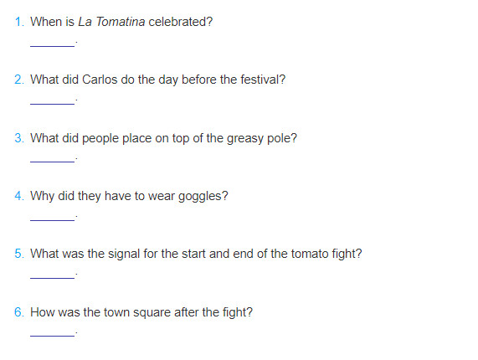Click the question about the town square
This screenshot has height=360, width=478.
tap(141, 312)
